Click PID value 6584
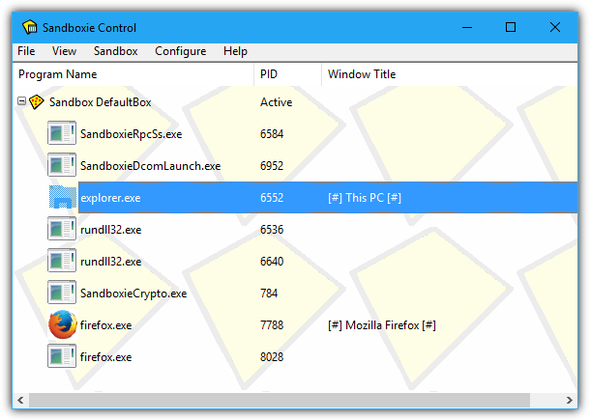The height and width of the screenshot is (420, 590). [272, 134]
